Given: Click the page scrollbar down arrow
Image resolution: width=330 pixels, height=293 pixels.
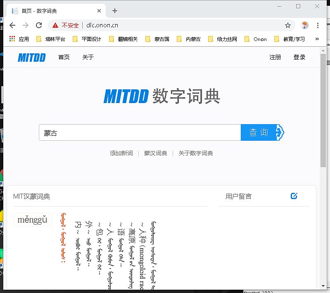Looking at the screenshot, I should 323,286.
